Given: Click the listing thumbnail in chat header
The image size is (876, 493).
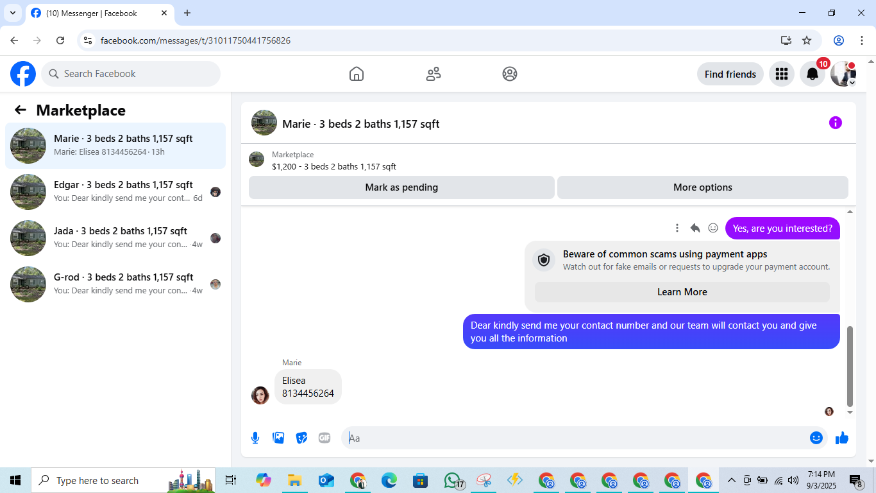Looking at the screenshot, I should [x=264, y=123].
